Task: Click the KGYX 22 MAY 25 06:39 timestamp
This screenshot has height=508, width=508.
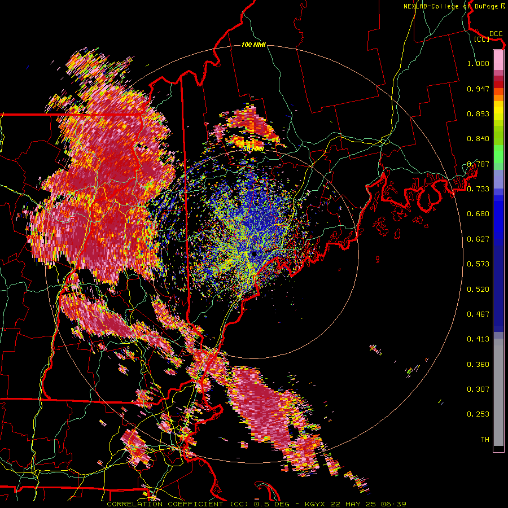Action: pyautogui.click(x=356, y=504)
